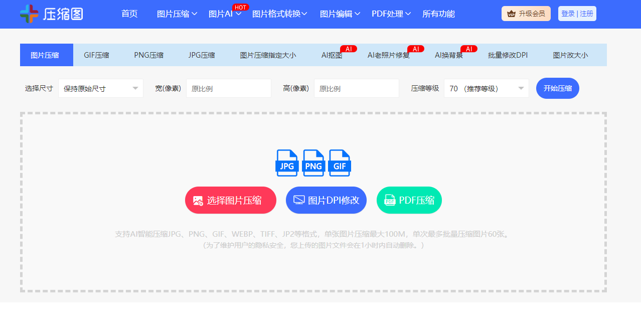This screenshot has height=335, width=641.
Task: Click the 宽(像素) input field
Action: pyautogui.click(x=228, y=88)
